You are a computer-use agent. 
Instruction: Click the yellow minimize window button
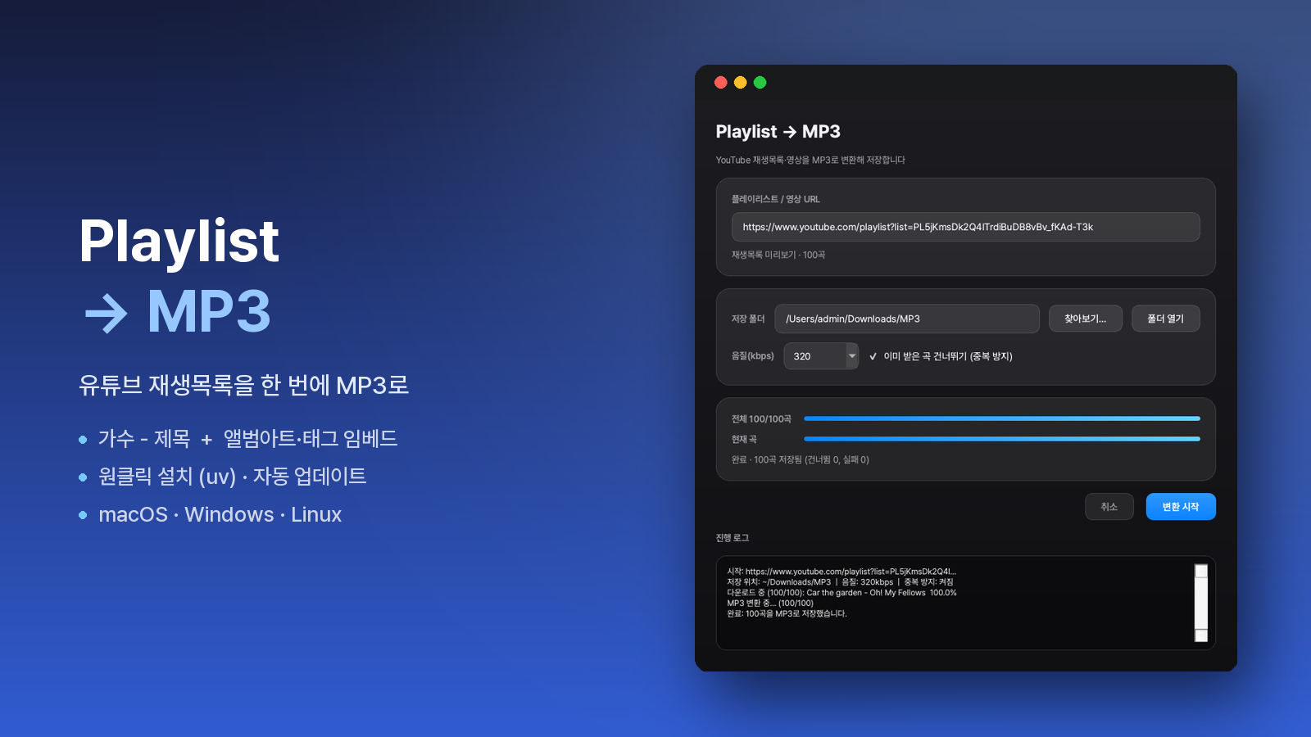pos(741,82)
